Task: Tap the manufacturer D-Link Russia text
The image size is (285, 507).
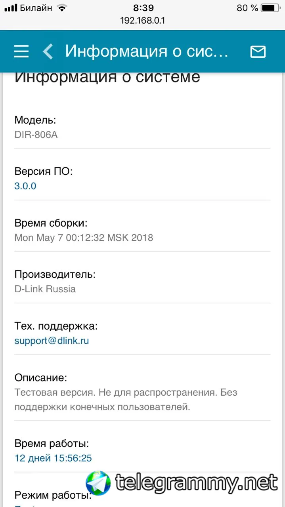Action: click(x=45, y=289)
